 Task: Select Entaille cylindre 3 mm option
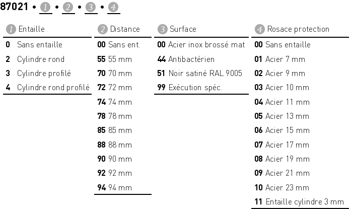[304, 202]
